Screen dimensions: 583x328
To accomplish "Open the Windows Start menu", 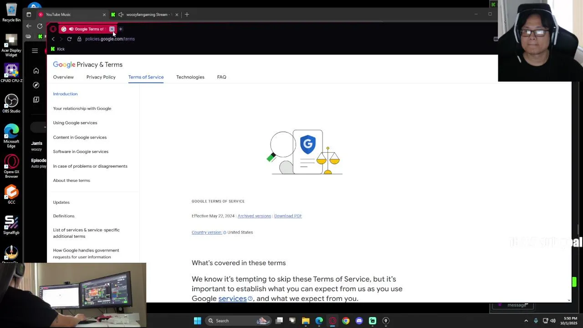I will tap(197, 321).
